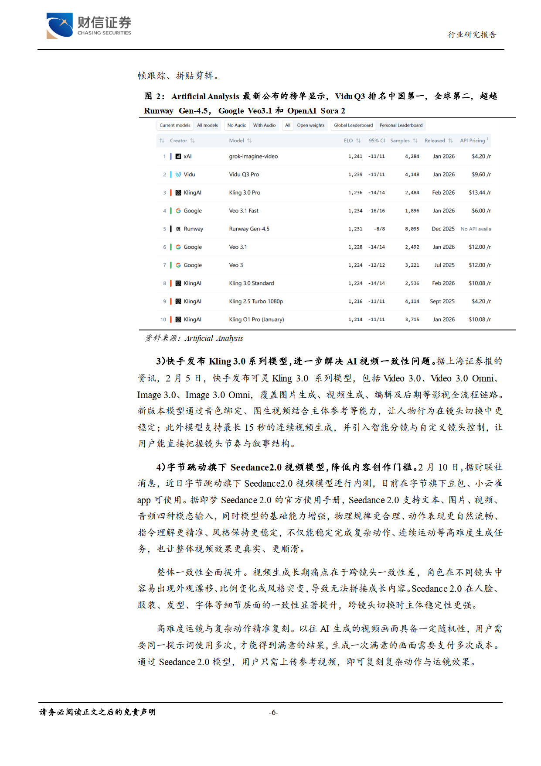Click the Google logo in Veo 3 row
Viewport: 541px width, 766px height.
(x=178, y=265)
